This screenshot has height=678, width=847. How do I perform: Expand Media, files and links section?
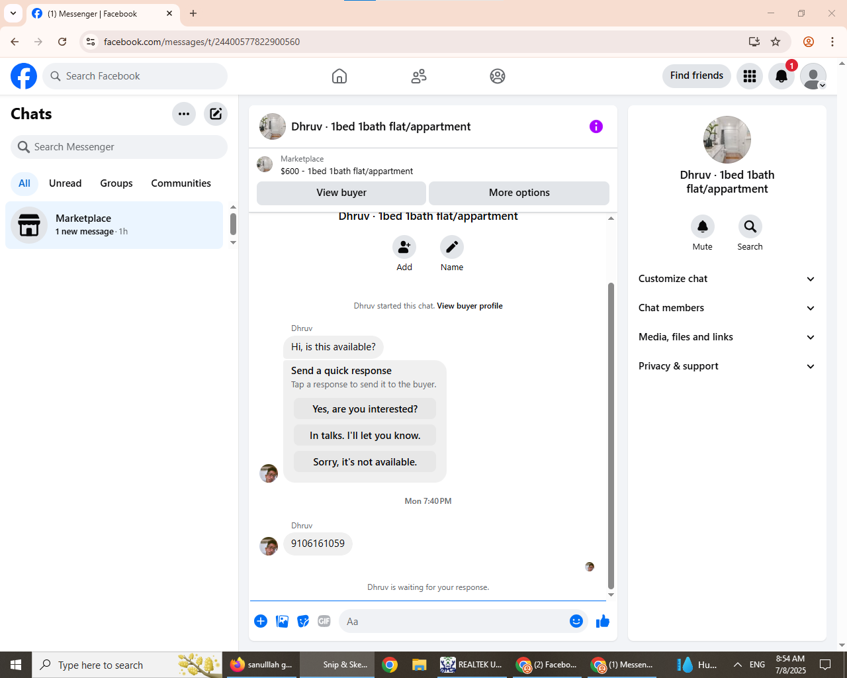727,337
